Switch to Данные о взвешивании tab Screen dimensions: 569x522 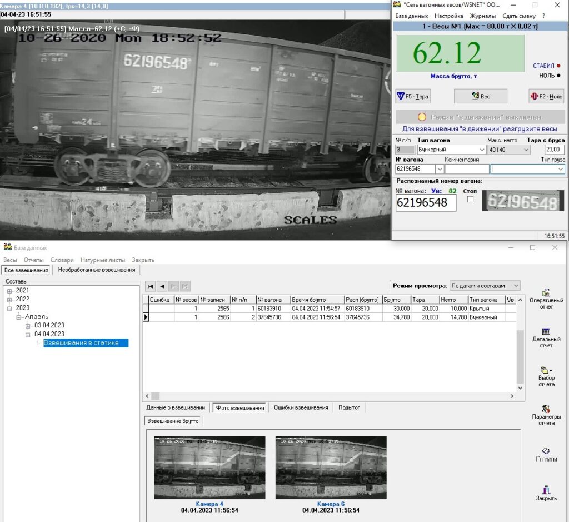(x=176, y=407)
